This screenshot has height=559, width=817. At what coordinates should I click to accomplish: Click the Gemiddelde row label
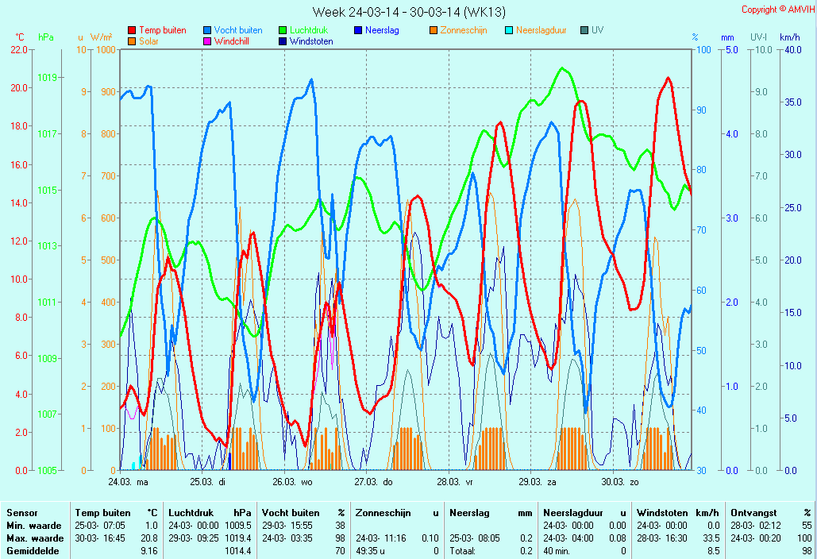29,551
